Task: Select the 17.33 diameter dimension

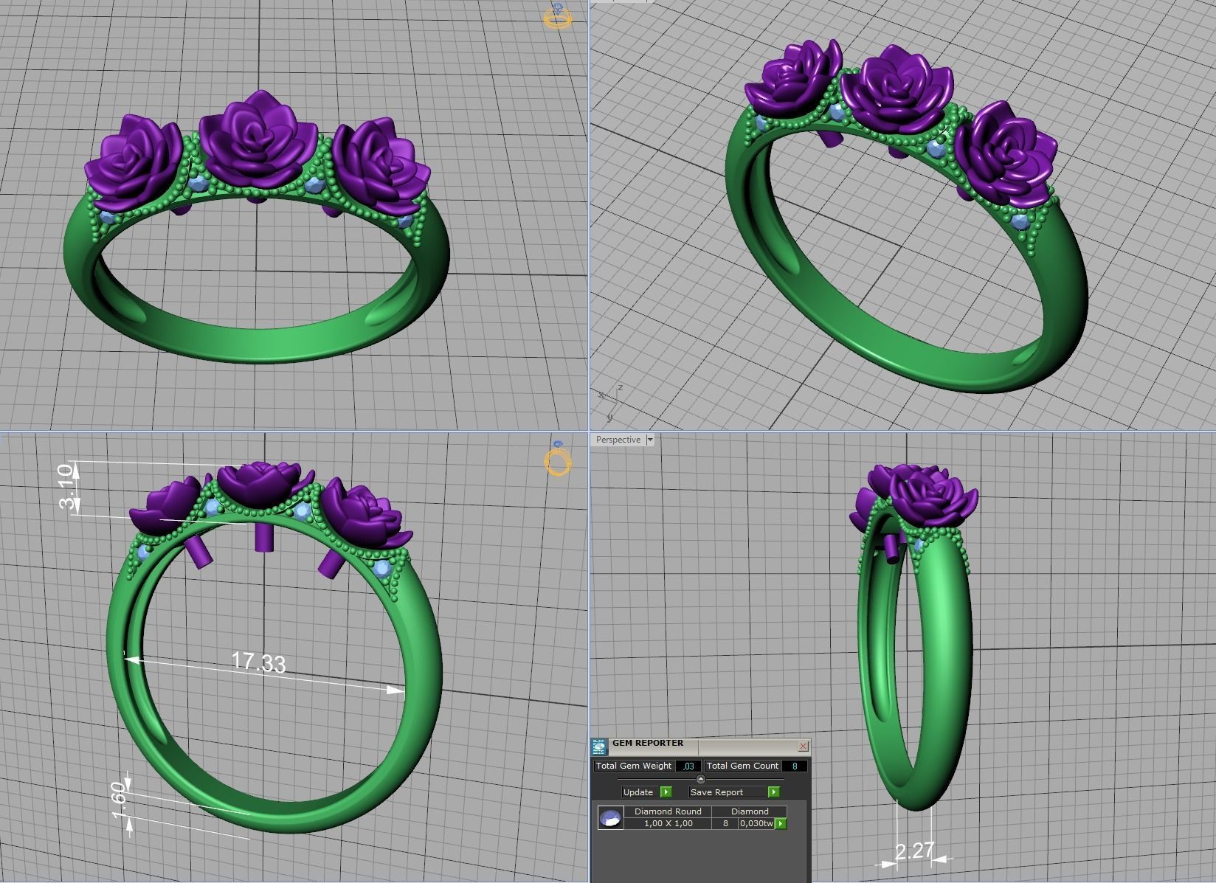Action: pos(258,662)
